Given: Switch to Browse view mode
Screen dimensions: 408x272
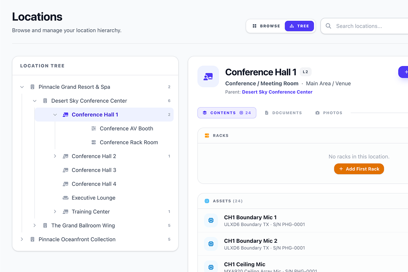Looking at the screenshot, I should [x=266, y=26].
